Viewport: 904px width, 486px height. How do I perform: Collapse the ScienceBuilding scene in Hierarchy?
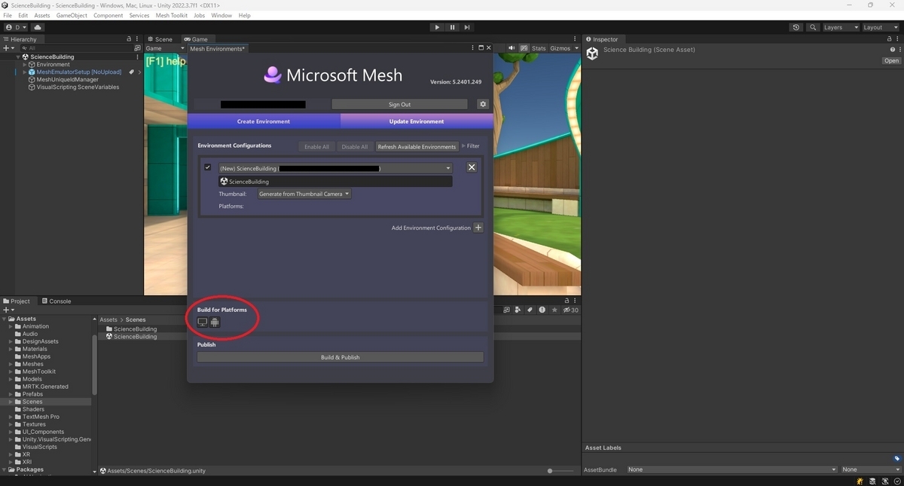click(x=18, y=57)
